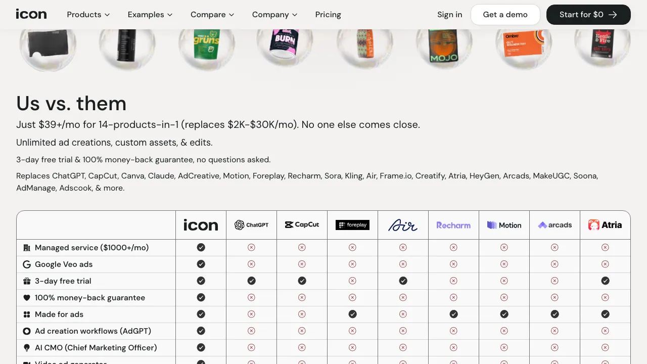
Task: Select Pricing from the navigation
Action: pyautogui.click(x=328, y=15)
